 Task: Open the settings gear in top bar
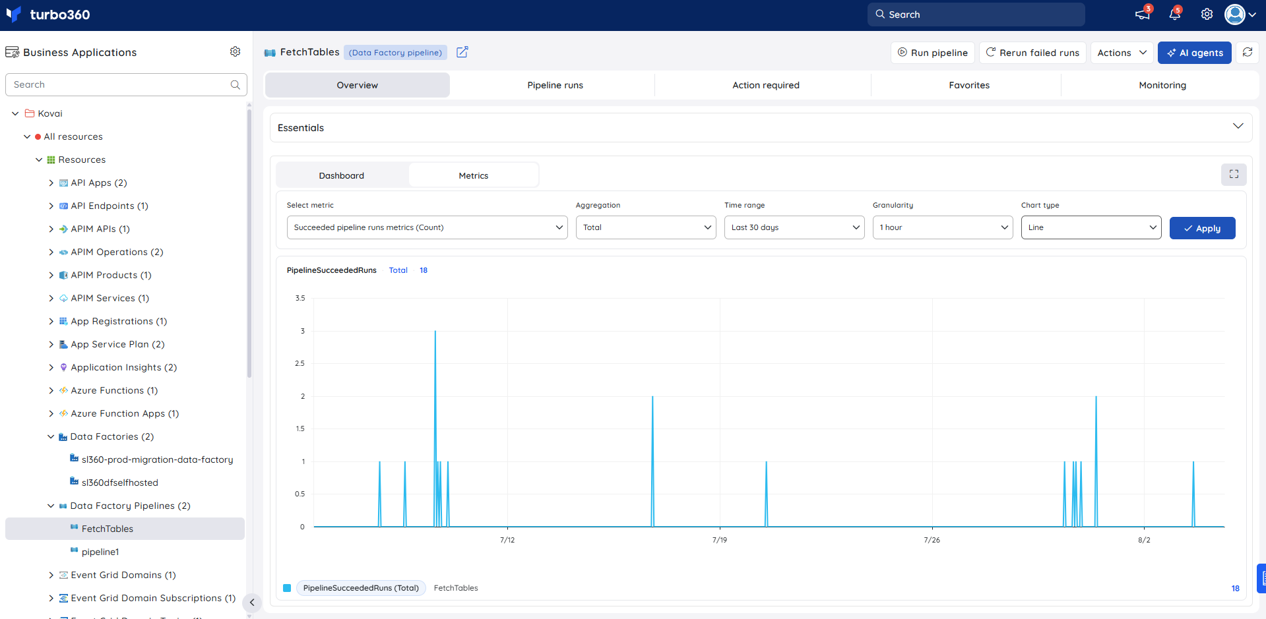(x=1207, y=15)
